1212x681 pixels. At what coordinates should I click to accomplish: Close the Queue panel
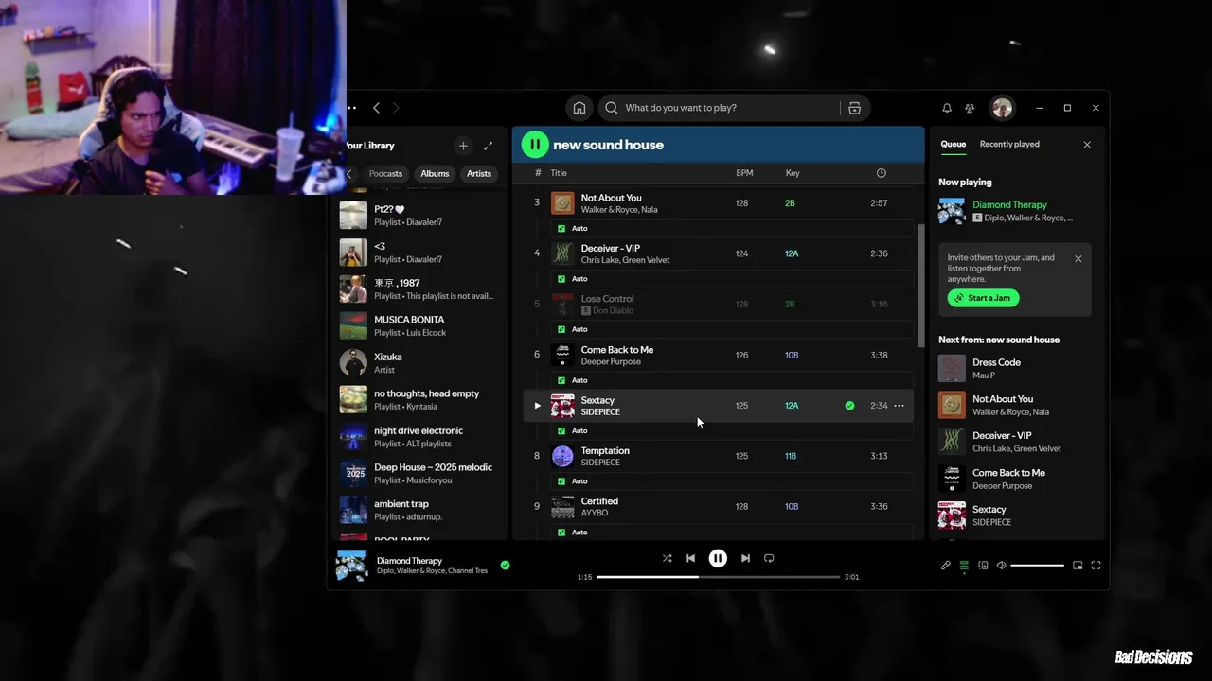click(1087, 145)
